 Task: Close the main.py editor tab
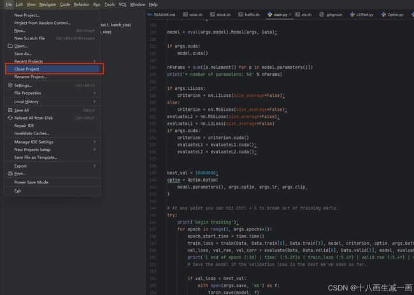(x=290, y=15)
